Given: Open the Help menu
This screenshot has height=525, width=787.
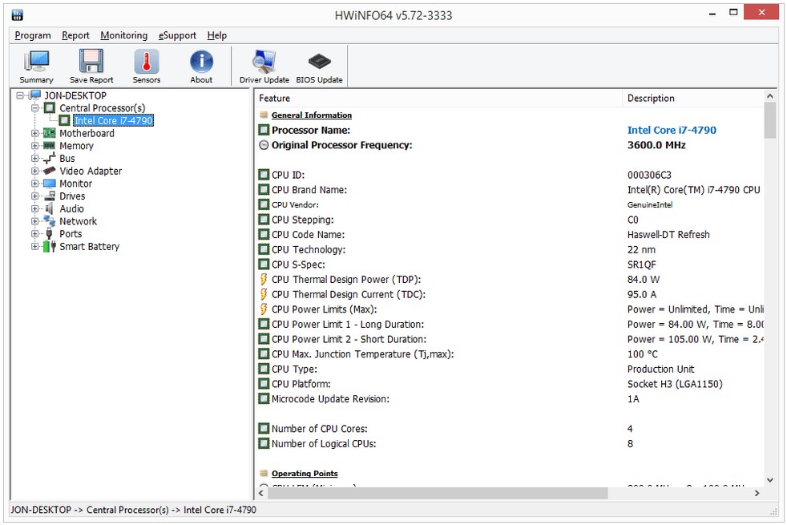Looking at the screenshot, I should click(x=217, y=35).
